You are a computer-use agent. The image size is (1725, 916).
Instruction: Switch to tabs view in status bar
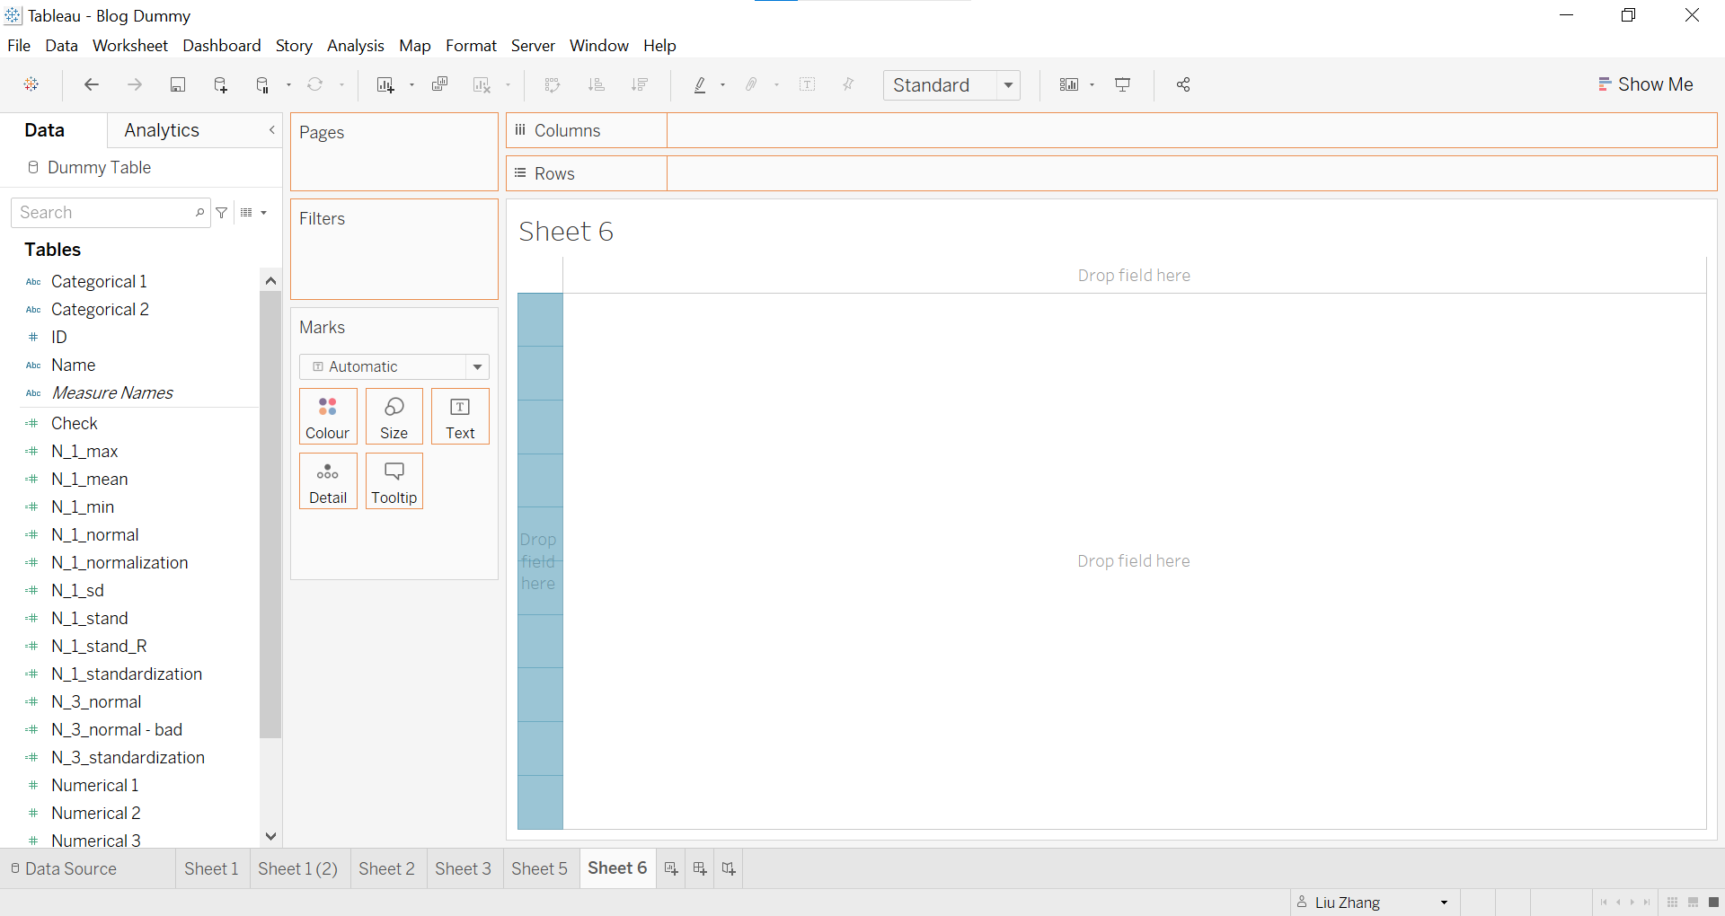coord(1713,903)
